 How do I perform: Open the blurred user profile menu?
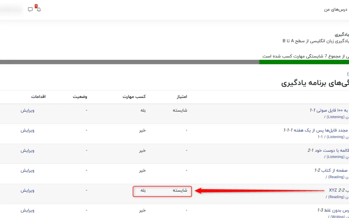(x=11, y=9)
